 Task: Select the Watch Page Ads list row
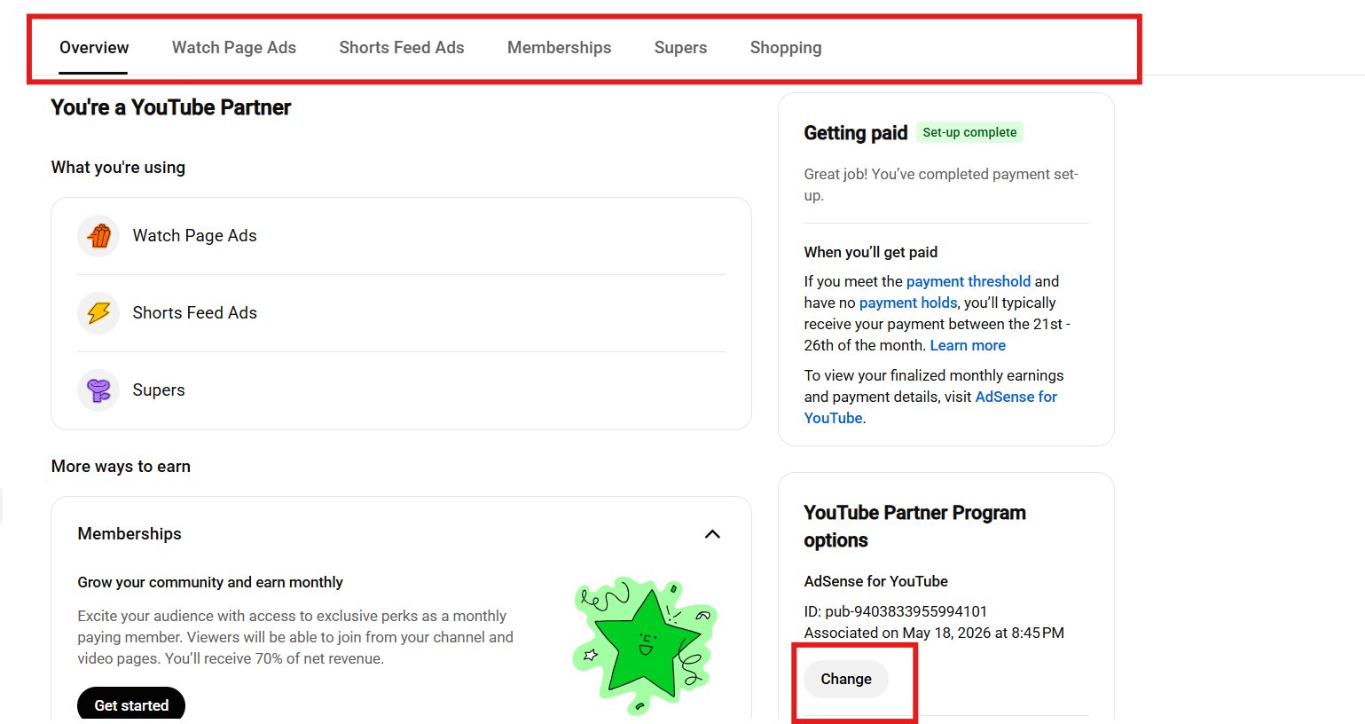[x=401, y=236]
